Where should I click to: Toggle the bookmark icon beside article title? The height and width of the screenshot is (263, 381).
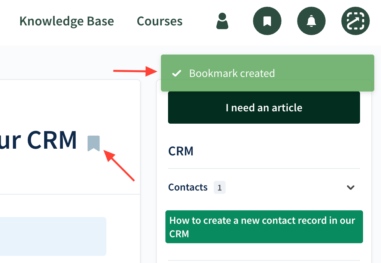pos(94,143)
